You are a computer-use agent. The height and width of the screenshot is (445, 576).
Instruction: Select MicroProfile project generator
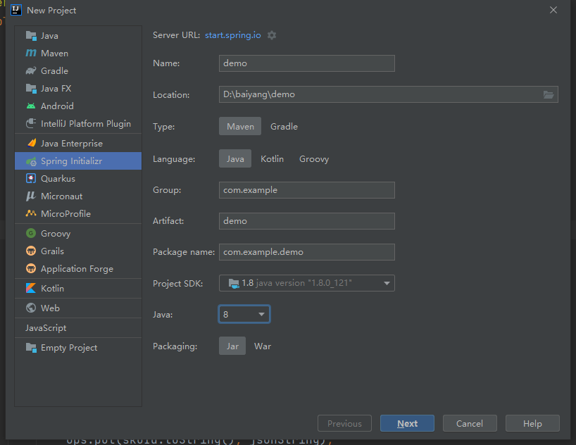tap(78, 213)
